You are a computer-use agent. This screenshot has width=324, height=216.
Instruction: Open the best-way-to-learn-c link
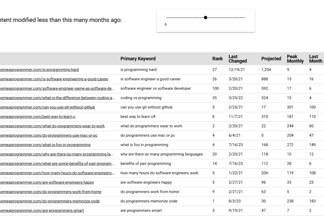click(x=38, y=117)
